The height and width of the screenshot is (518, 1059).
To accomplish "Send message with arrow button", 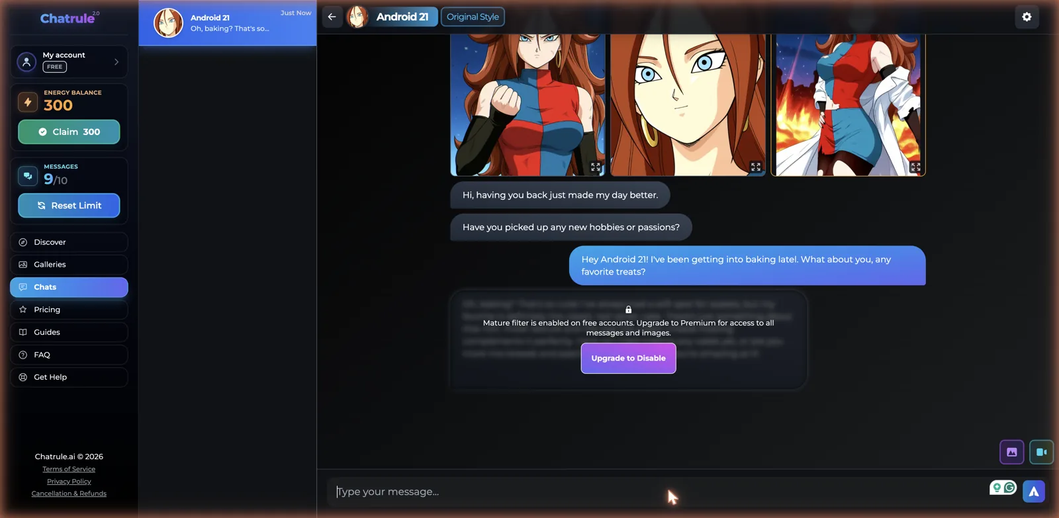I will click(x=1033, y=492).
